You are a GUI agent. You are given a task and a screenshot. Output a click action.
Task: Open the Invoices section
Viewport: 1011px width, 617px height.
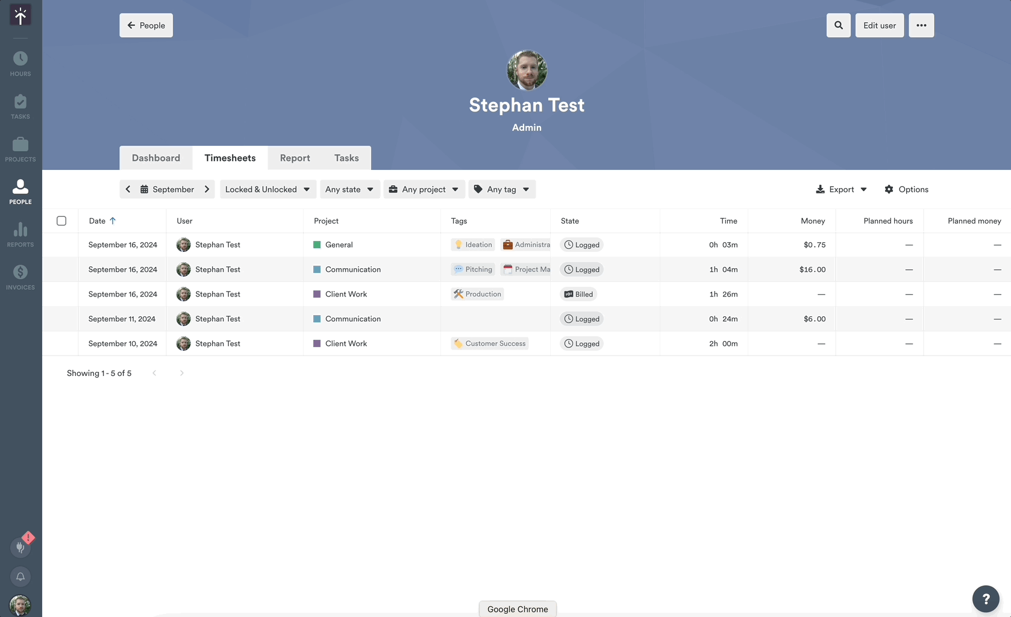point(20,277)
